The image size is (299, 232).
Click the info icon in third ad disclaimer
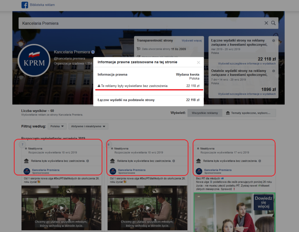(260, 161)
